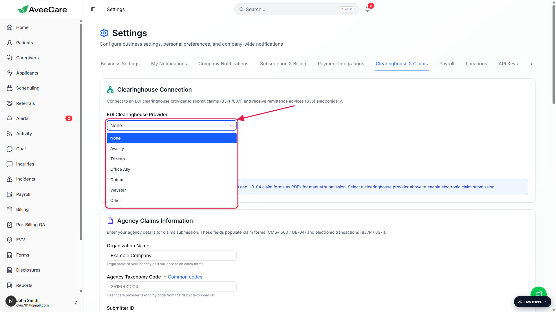Click the John Smith avatar
The height and width of the screenshot is (312, 556).
point(11,301)
